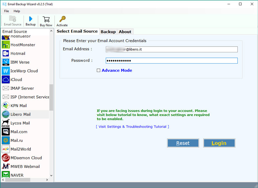Open Visit Settings & Troubleshooting Tutorial link

click(133, 127)
